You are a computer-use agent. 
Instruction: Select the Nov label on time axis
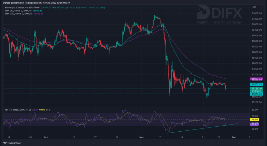tap(141, 137)
